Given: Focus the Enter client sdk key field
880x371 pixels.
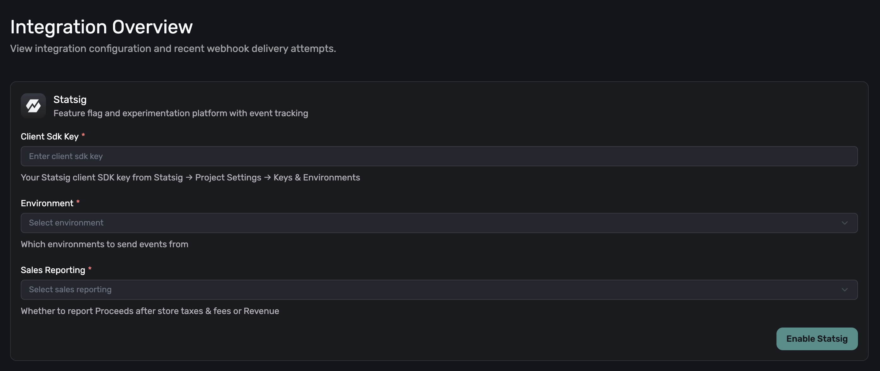Looking at the screenshot, I should [x=439, y=156].
